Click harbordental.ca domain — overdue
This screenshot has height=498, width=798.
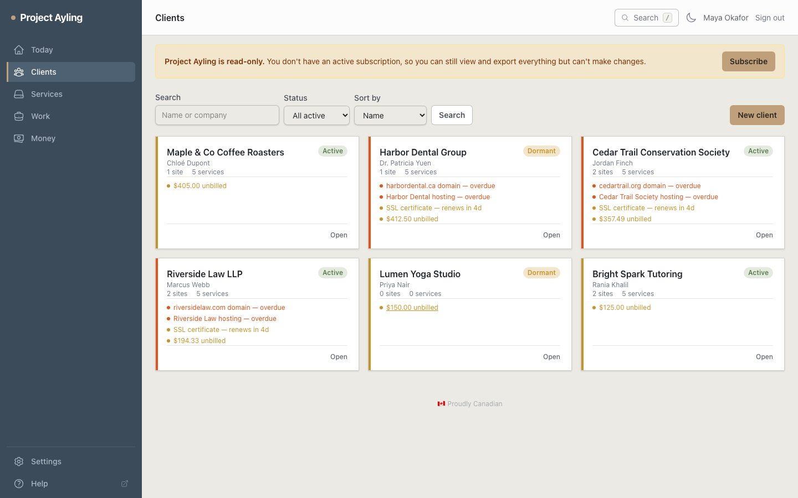tap(441, 186)
